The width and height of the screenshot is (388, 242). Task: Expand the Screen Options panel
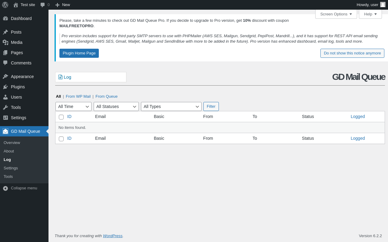[336, 14]
